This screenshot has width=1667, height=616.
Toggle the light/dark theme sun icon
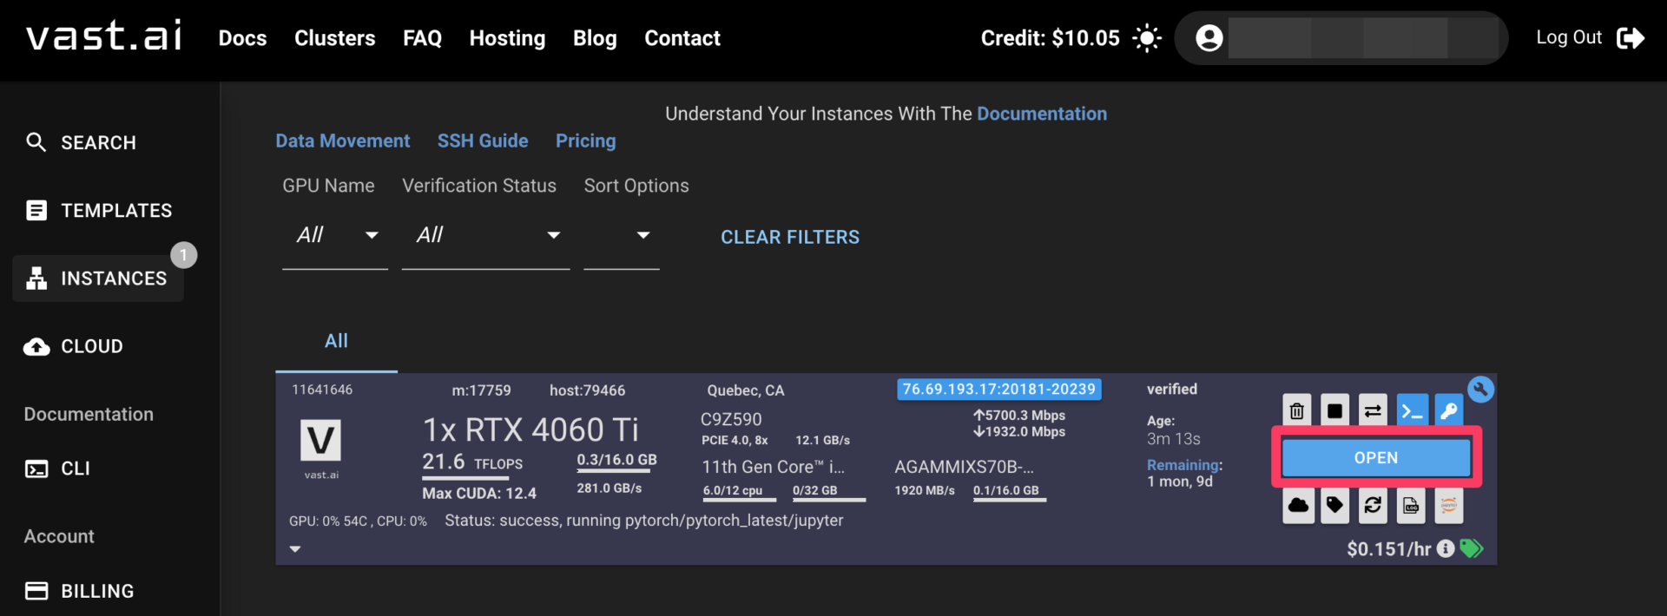coord(1147,38)
